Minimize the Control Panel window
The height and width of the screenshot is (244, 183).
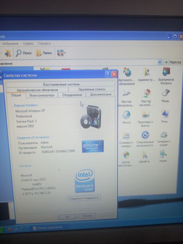point(169,37)
